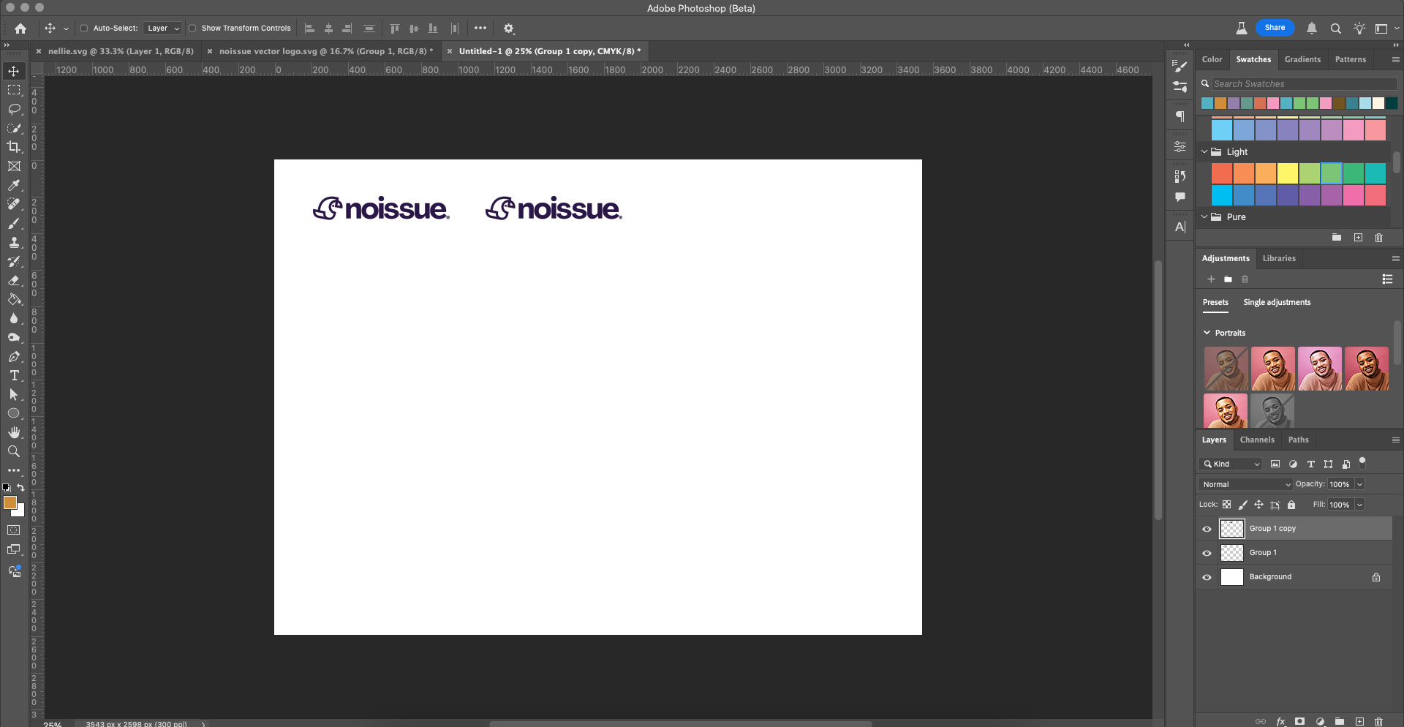Open more options ellipsis in options bar

point(480,29)
